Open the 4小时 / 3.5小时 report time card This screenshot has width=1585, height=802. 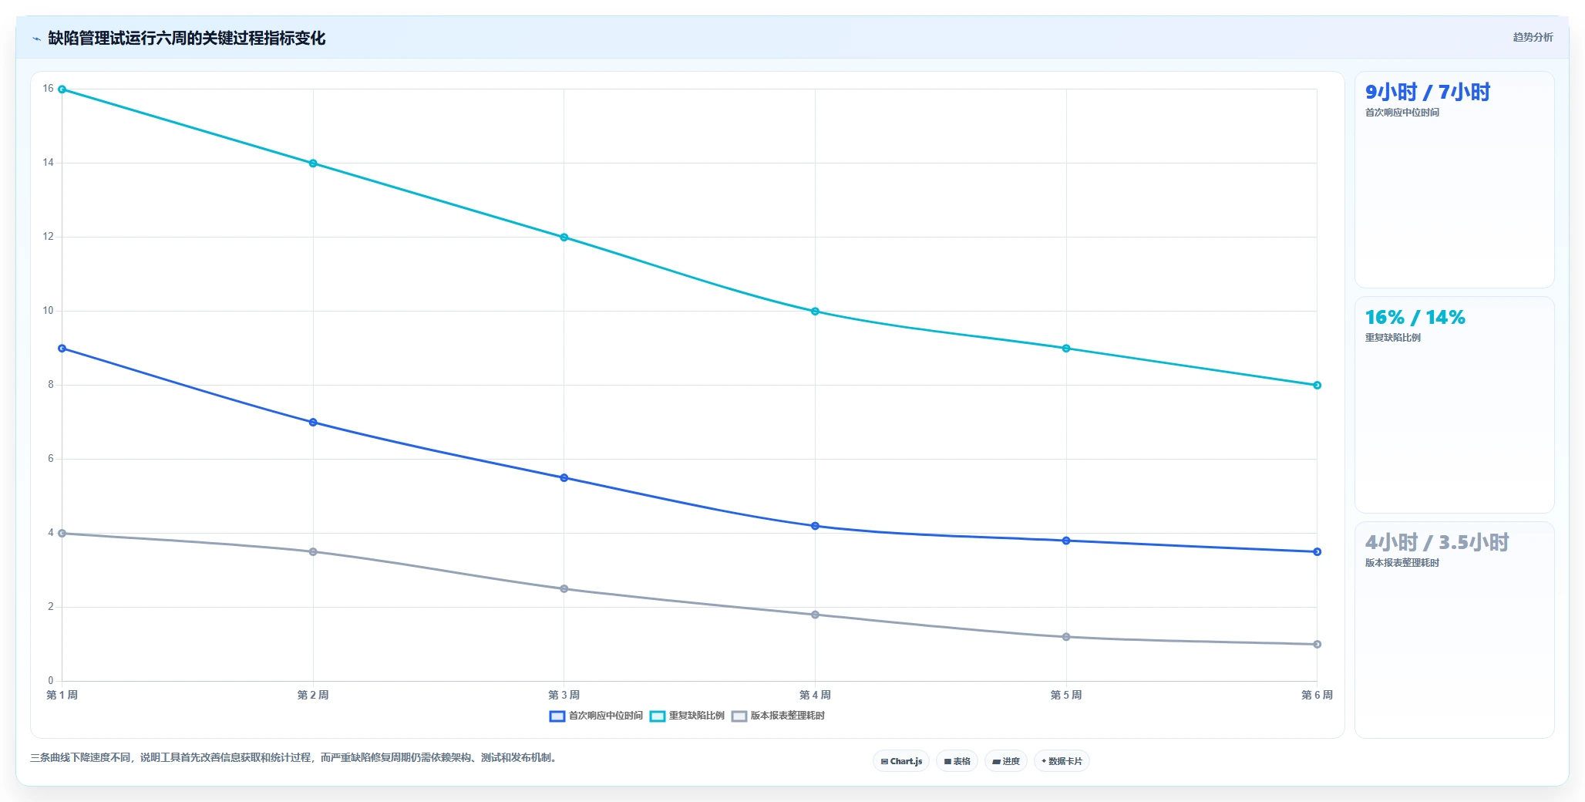point(1454,630)
